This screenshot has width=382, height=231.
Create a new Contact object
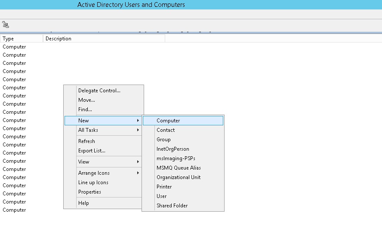(x=183, y=130)
